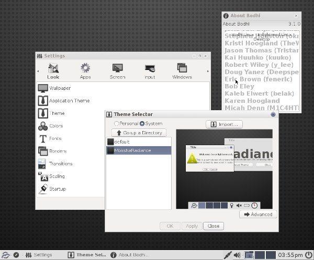Open the Windows category in Settings
Image resolution: width=314 pixels, height=260 pixels.
pos(182,71)
